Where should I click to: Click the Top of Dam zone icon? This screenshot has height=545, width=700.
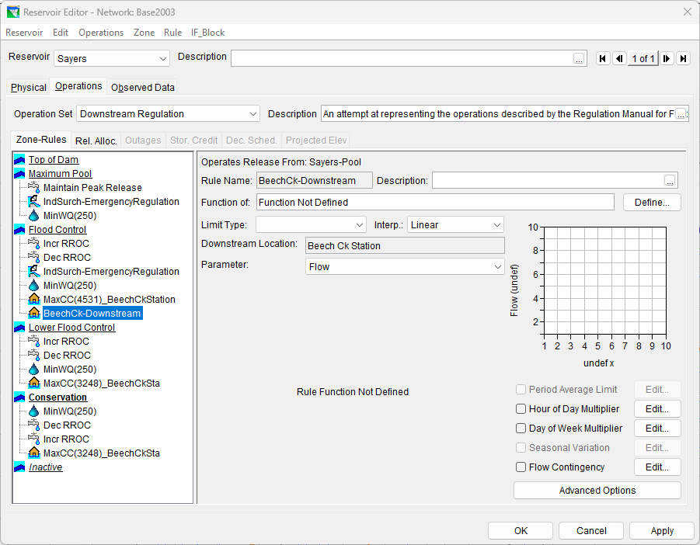click(20, 160)
